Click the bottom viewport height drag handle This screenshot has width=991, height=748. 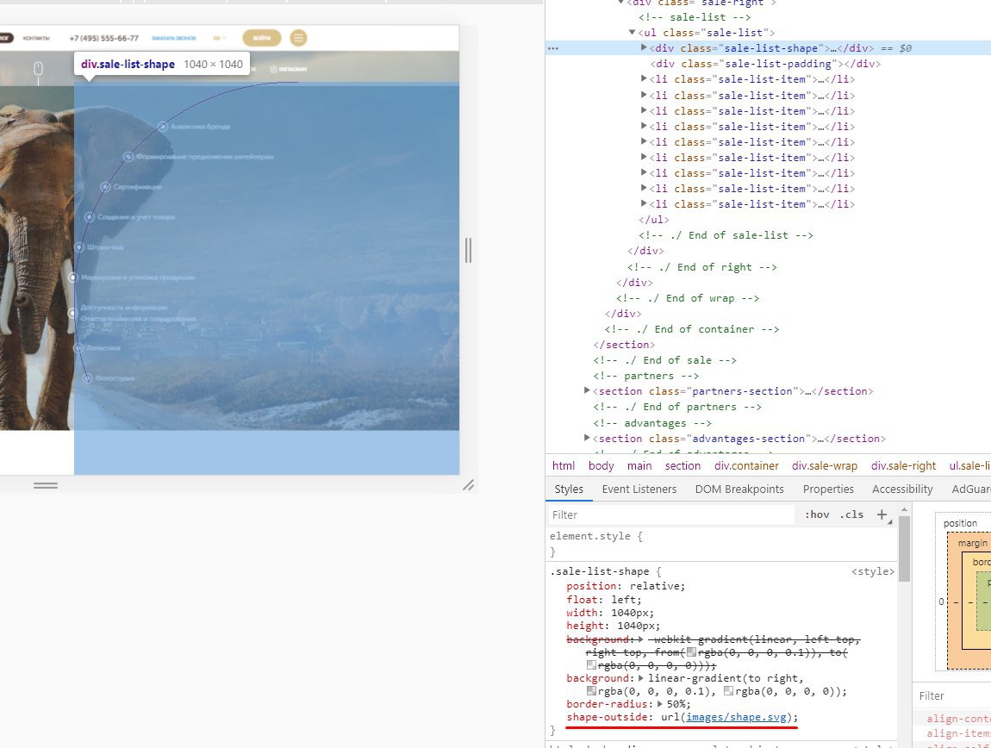click(46, 485)
